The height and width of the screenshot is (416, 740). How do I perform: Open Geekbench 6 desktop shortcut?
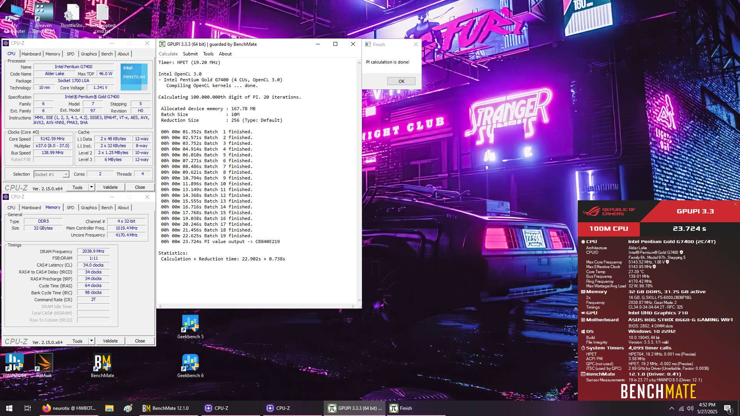click(190, 366)
